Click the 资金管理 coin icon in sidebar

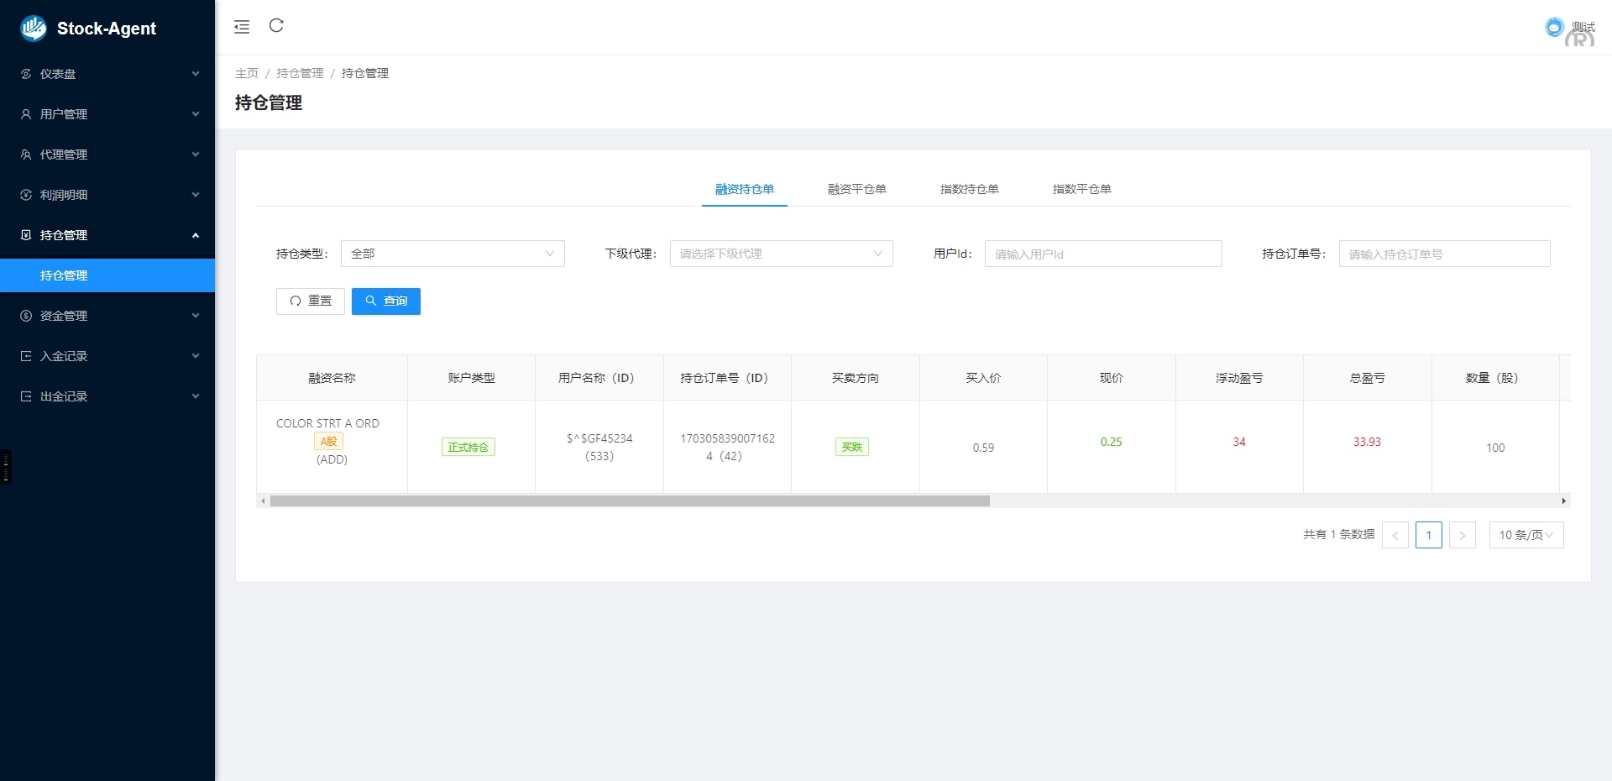(x=26, y=316)
